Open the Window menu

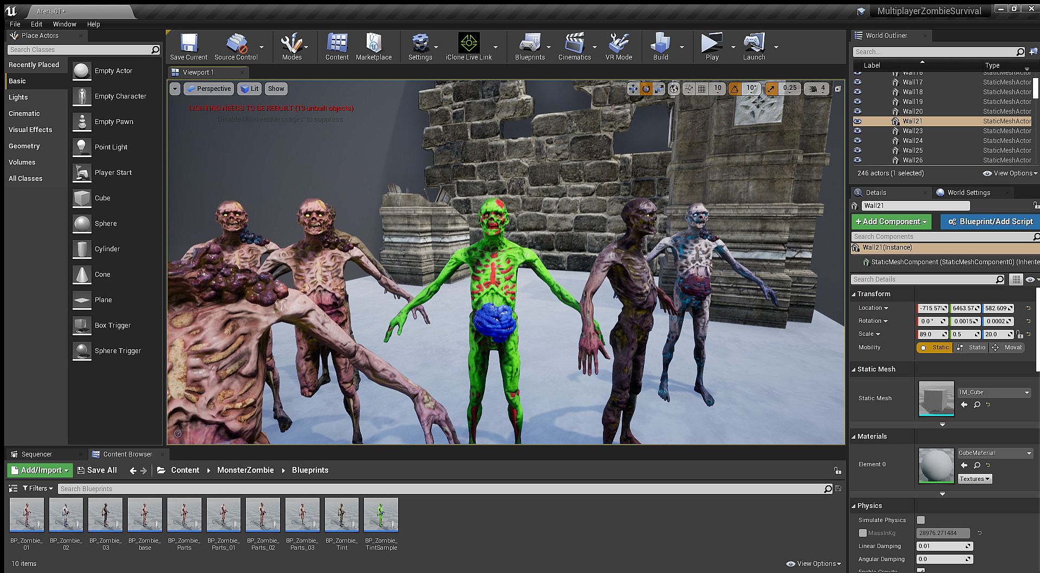tap(64, 24)
